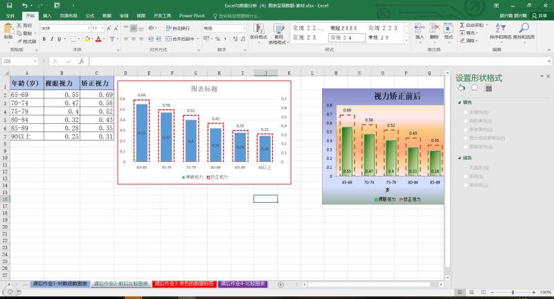This screenshot has height=299, width=554.
Task: Select 纯色填充 (Solid fill) radio option
Action: pyautogui.click(x=465, y=120)
